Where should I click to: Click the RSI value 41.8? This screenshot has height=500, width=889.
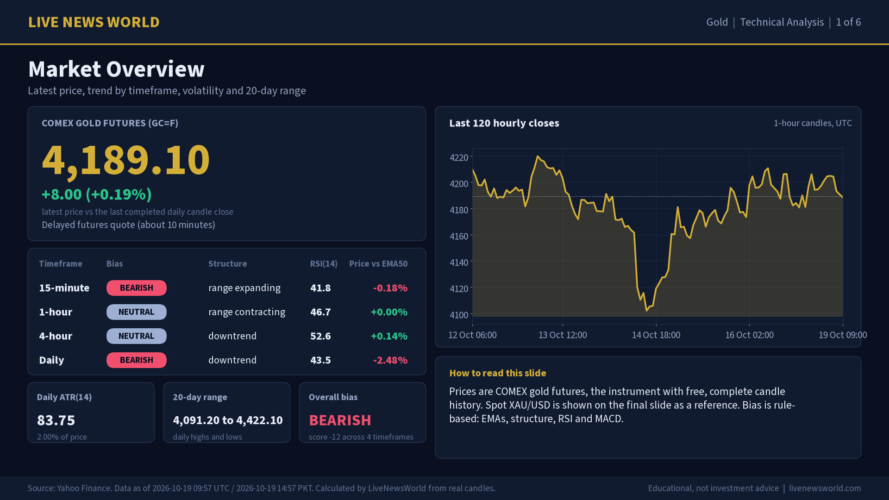tap(320, 288)
